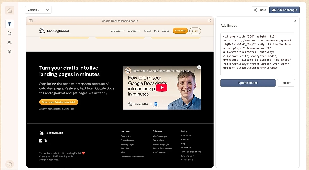Open the layers icon in sidebar
The image size is (309, 170).
[10, 24]
